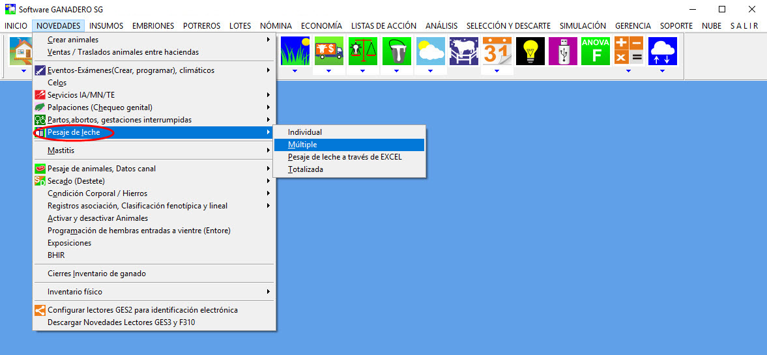Open the ECONOMÍA menu in menu bar
This screenshot has width=767, height=355.
click(x=321, y=26)
